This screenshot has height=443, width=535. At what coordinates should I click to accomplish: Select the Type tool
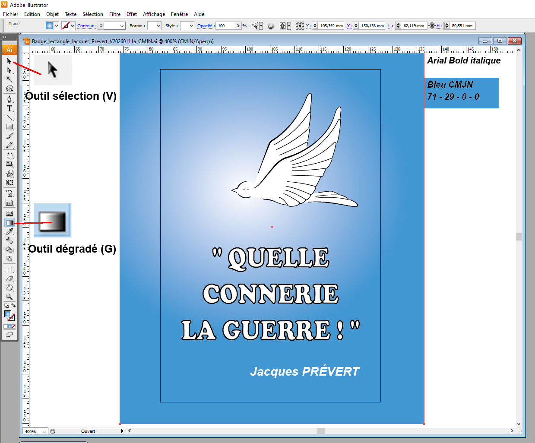[9, 108]
